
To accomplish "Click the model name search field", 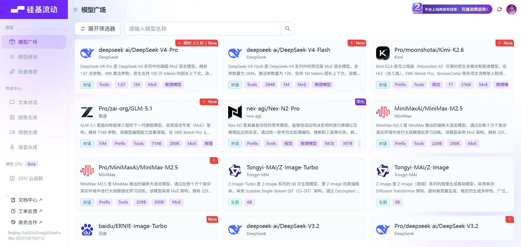I will pos(203,28).
